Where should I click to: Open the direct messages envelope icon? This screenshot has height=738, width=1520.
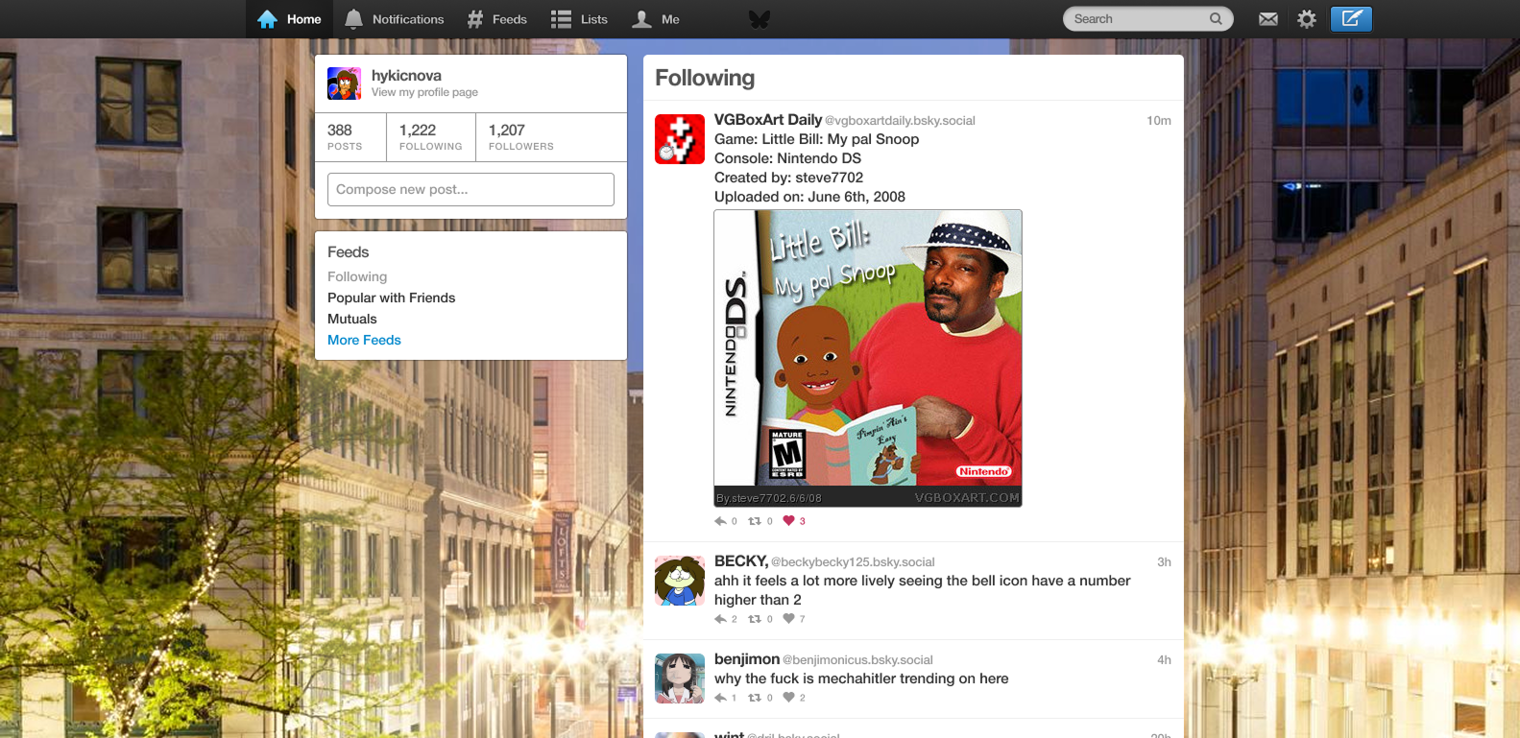coord(1267,19)
